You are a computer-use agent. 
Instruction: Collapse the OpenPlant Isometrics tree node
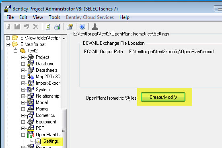23,135
